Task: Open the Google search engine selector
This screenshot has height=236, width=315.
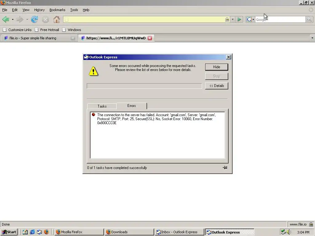Action: [250, 19]
